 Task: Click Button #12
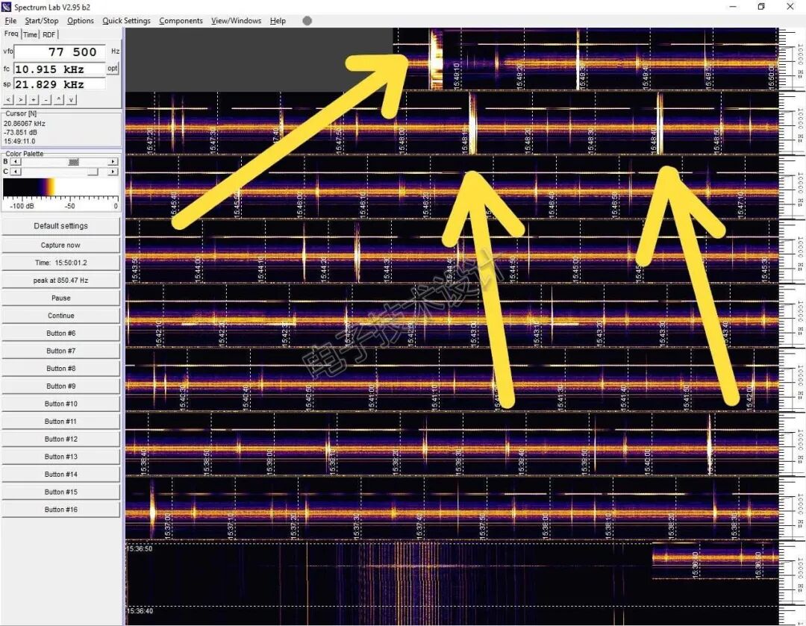(x=60, y=439)
